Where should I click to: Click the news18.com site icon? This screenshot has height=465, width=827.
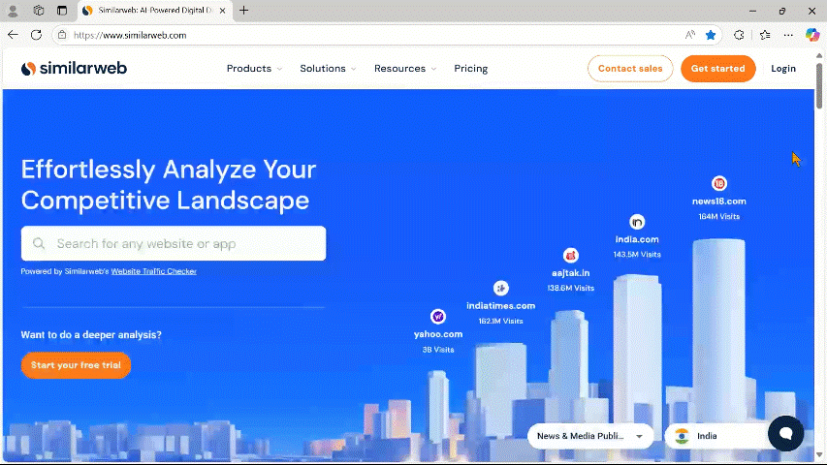(x=719, y=183)
